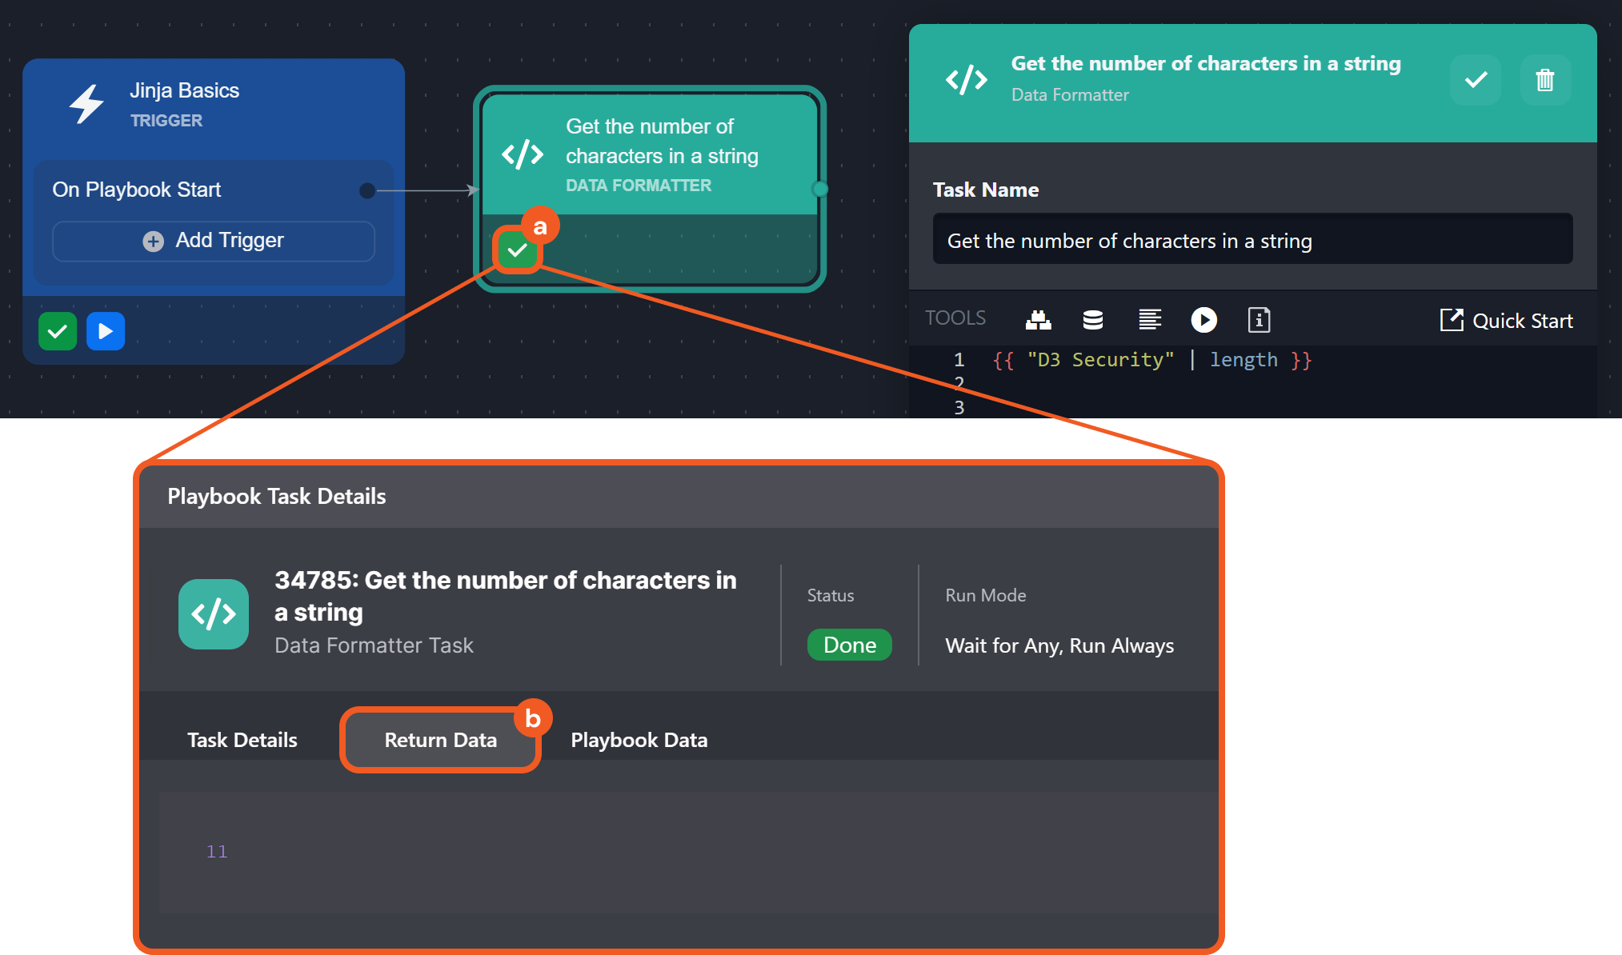Open the info document icon in TOOLS
This screenshot has height=955, width=1622.
click(1259, 320)
